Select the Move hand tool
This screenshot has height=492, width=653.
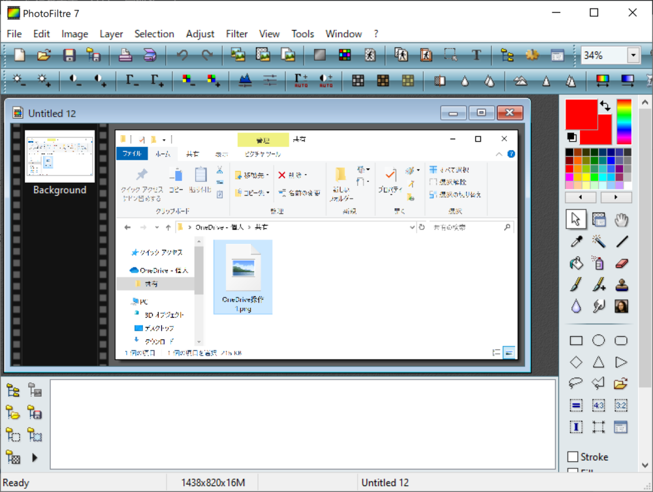pyautogui.click(x=622, y=219)
